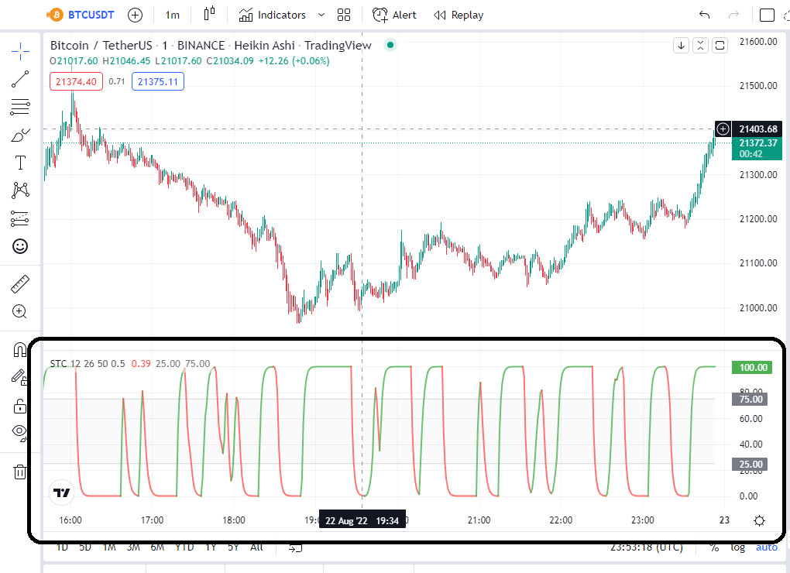The height and width of the screenshot is (573, 790).
Task: Open the emoji icons tool
Action: (x=20, y=246)
